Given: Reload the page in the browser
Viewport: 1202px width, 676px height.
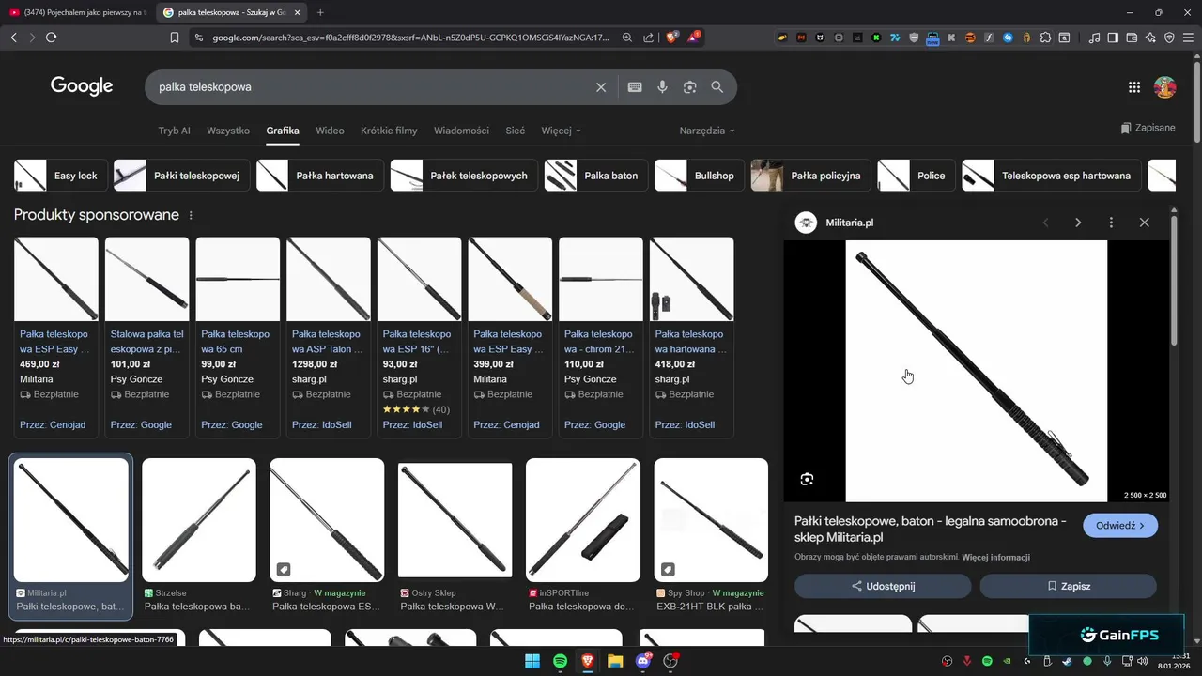Looking at the screenshot, I should coord(51,38).
